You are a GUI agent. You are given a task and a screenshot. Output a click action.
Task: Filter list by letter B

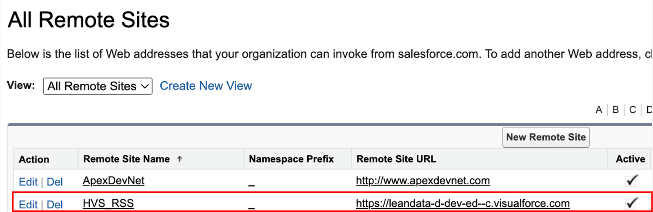coord(615,109)
